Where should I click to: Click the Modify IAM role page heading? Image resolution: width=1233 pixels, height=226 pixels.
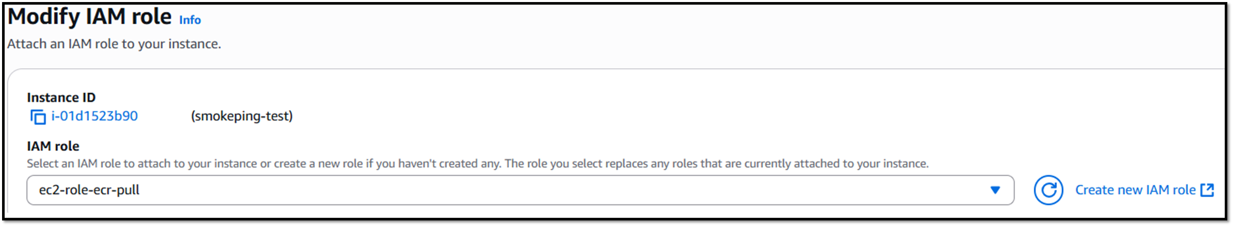click(89, 17)
